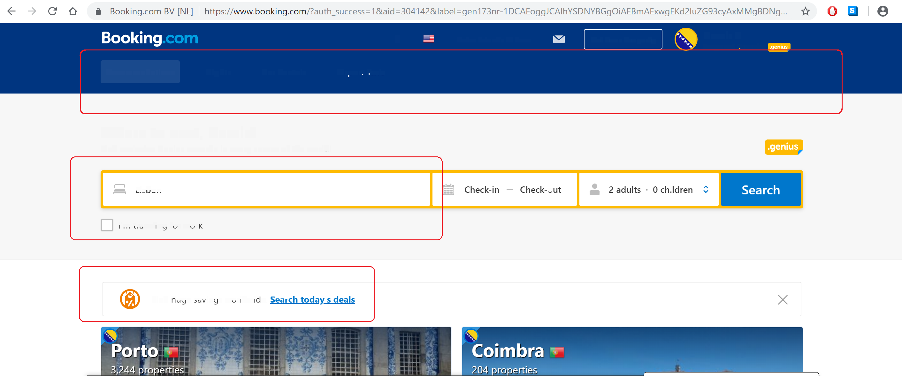
Task: Click the outlined button in the header
Action: coord(623,39)
